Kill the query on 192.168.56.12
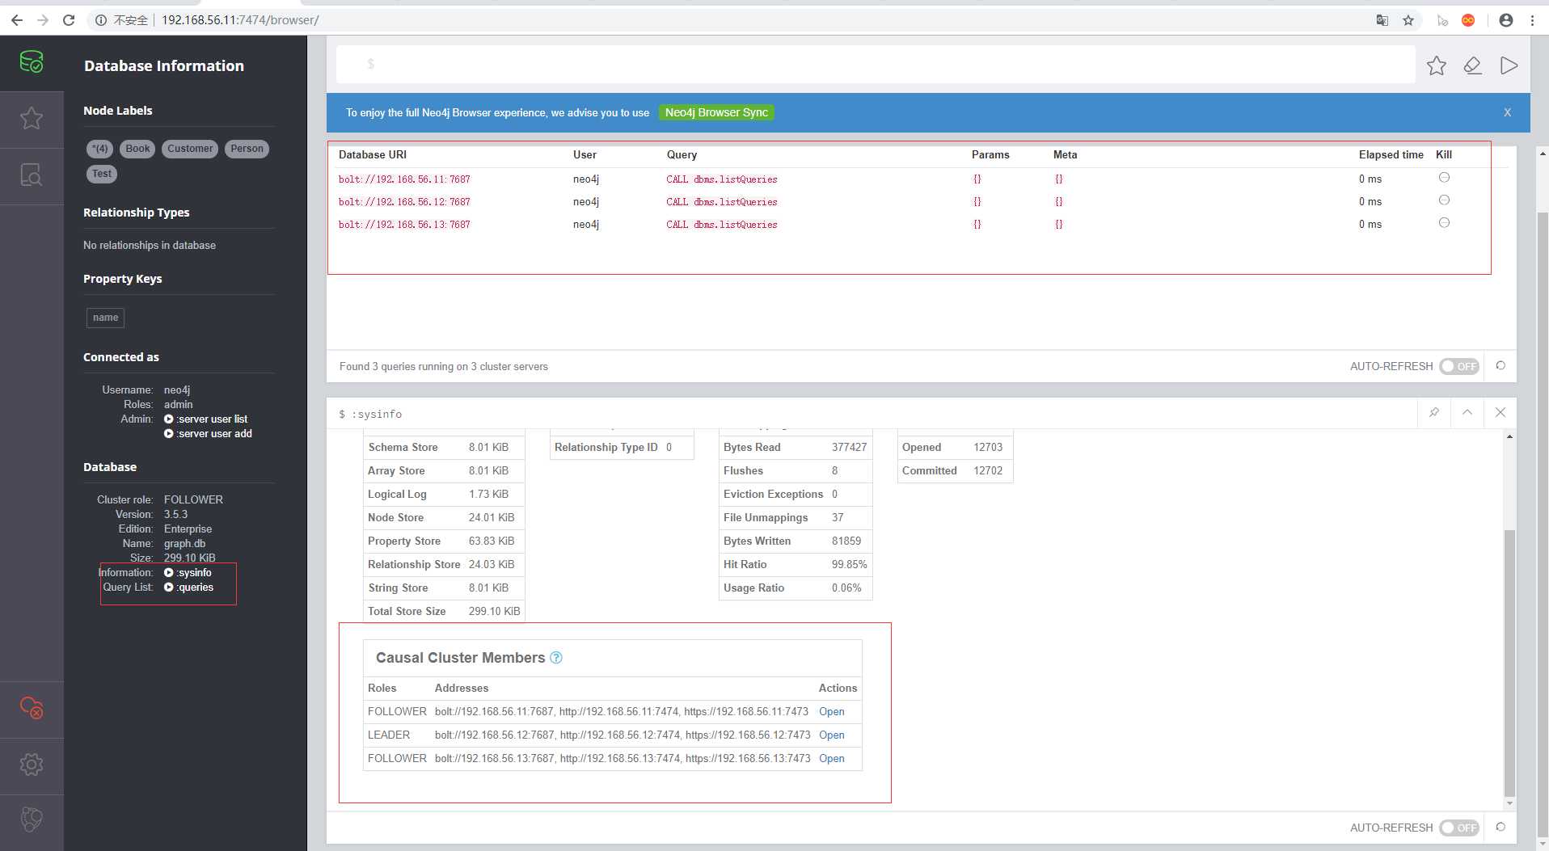 1444,200
